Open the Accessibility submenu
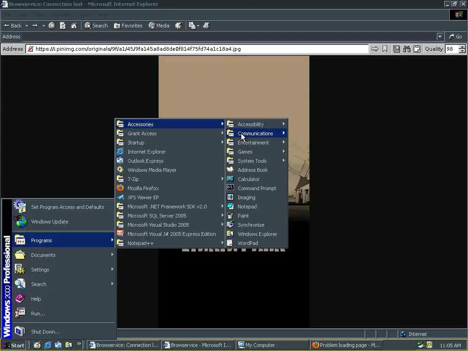Screen dimensions: 468x351 [257, 124]
